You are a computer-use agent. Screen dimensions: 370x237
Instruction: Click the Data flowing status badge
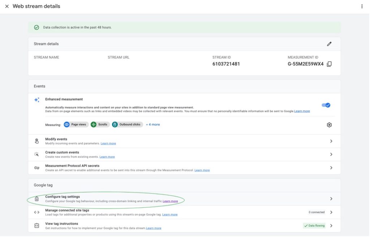[x=314, y=226]
